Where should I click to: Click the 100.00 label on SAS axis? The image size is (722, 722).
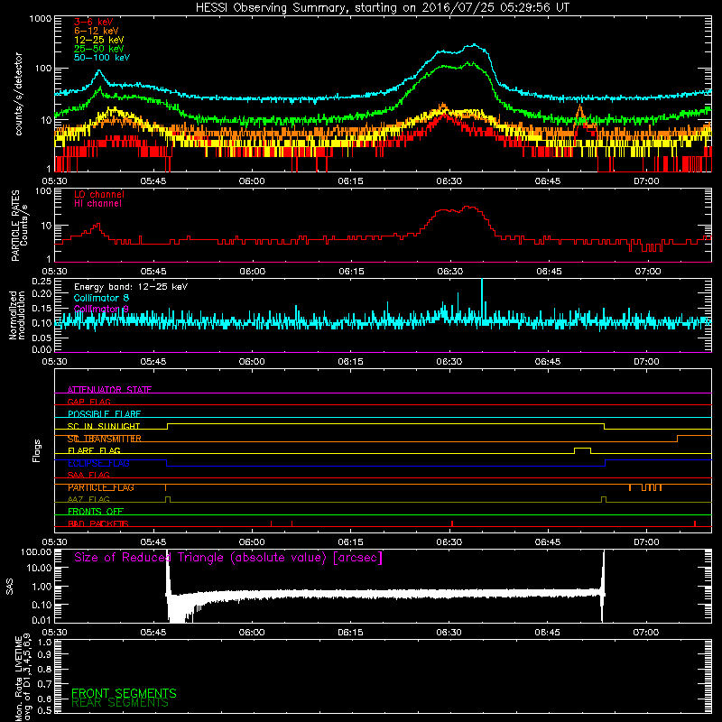(36, 551)
